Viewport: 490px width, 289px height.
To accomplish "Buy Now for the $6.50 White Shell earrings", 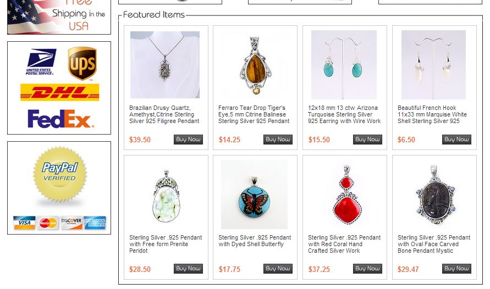I will tap(456, 140).
